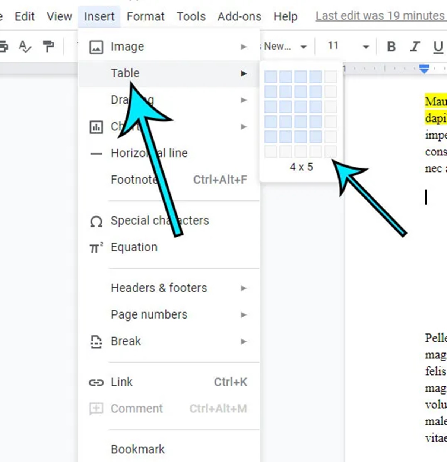Click the Break page icon
This screenshot has width=447, height=462.
tap(96, 341)
